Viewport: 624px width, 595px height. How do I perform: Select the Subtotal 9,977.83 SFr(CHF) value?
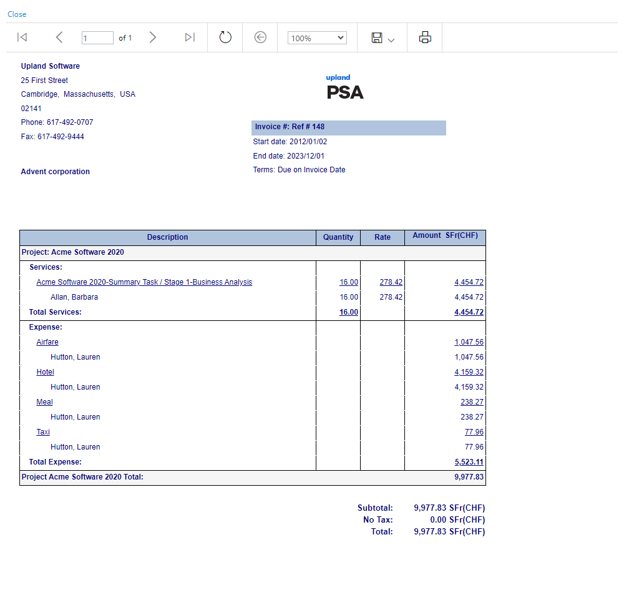(449, 508)
